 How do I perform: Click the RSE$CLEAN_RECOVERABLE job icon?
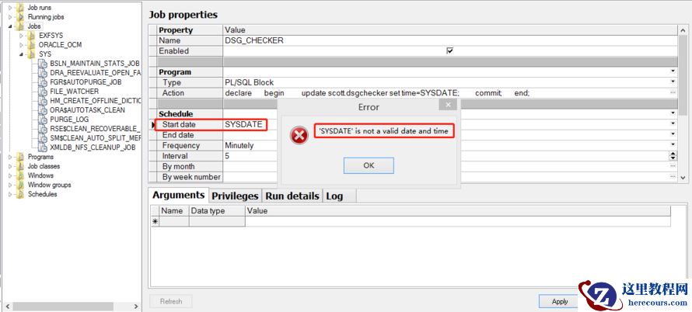coord(42,129)
